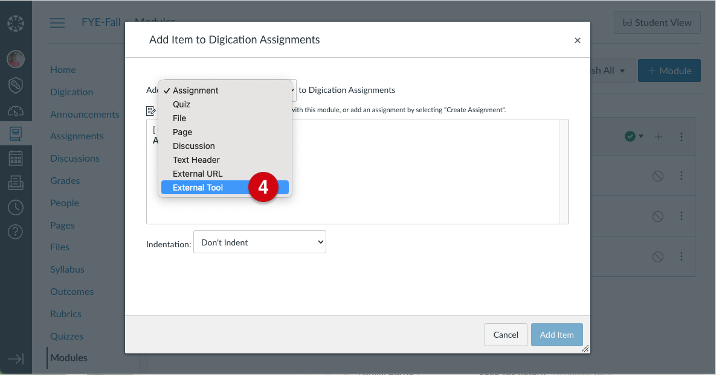Open Syllabus in course navigation
725x392 pixels.
tap(67, 269)
